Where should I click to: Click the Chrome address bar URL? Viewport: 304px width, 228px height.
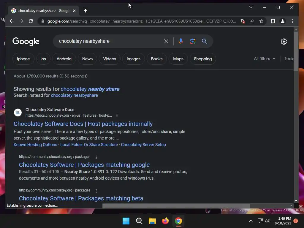pos(142,21)
